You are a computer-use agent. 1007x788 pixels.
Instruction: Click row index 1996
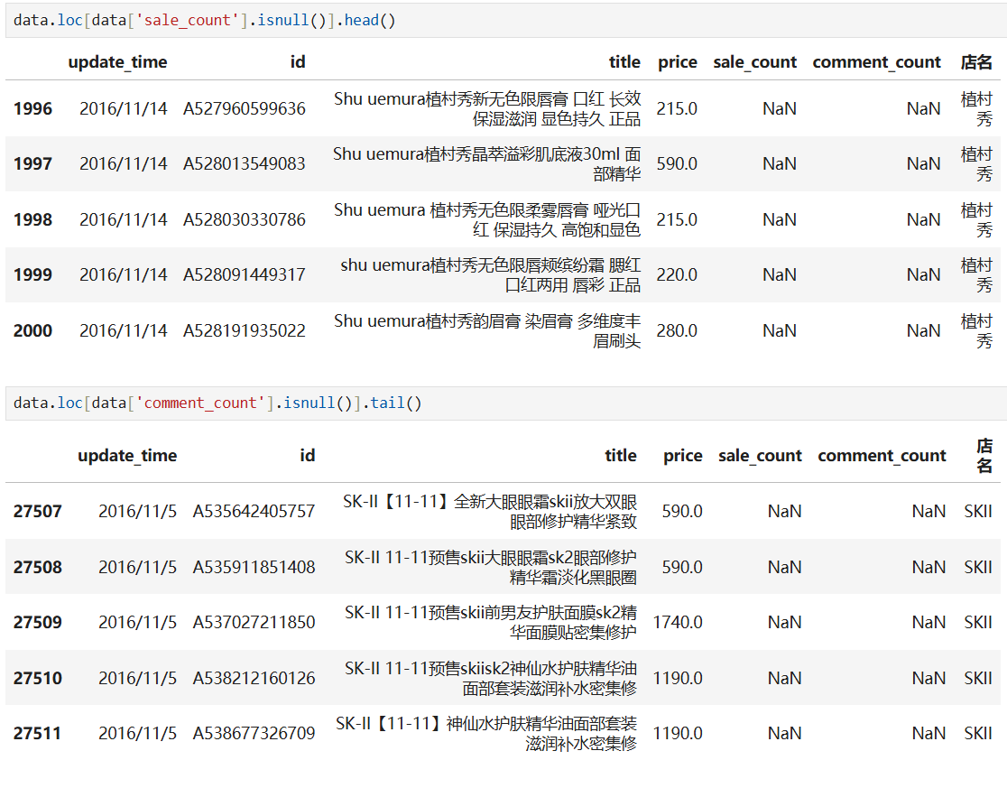point(32,108)
